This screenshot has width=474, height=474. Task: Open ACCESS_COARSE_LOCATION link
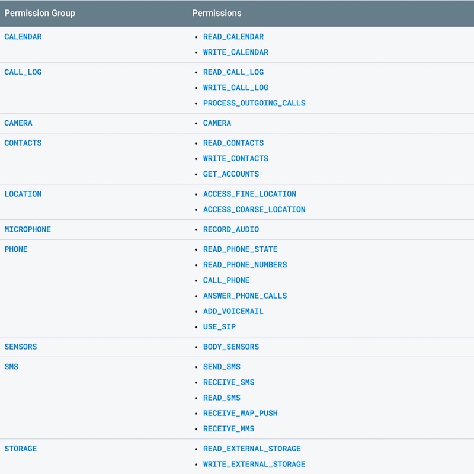[254, 209]
